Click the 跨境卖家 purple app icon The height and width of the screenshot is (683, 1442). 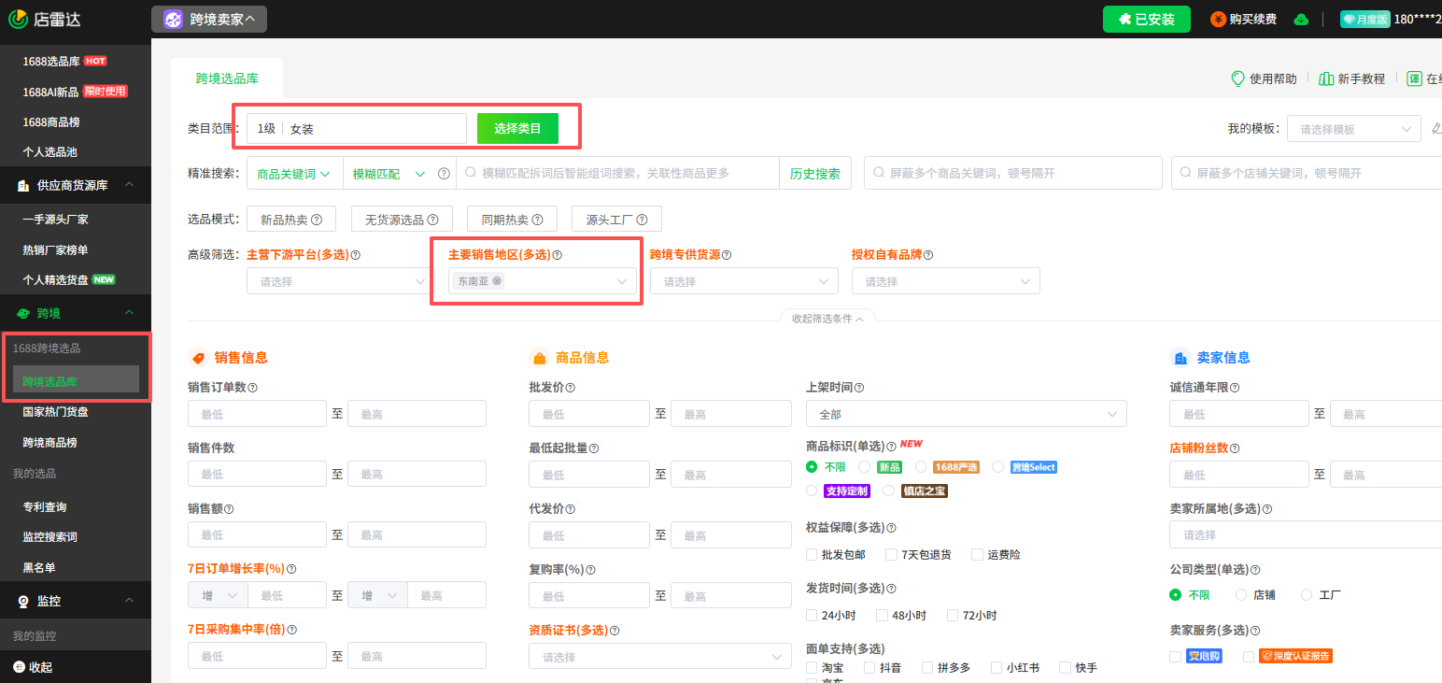click(x=173, y=19)
